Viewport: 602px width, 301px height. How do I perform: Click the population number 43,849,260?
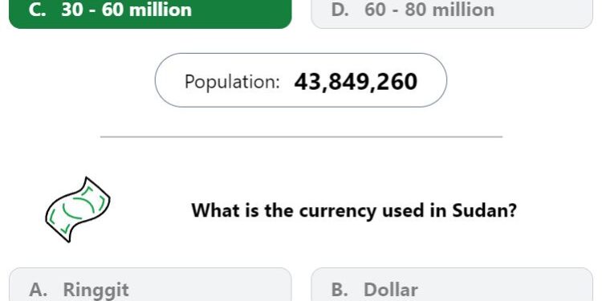click(x=356, y=82)
